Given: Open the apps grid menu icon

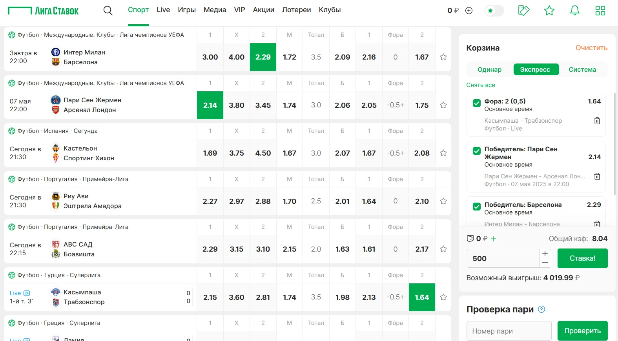Looking at the screenshot, I should tap(600, 11).
